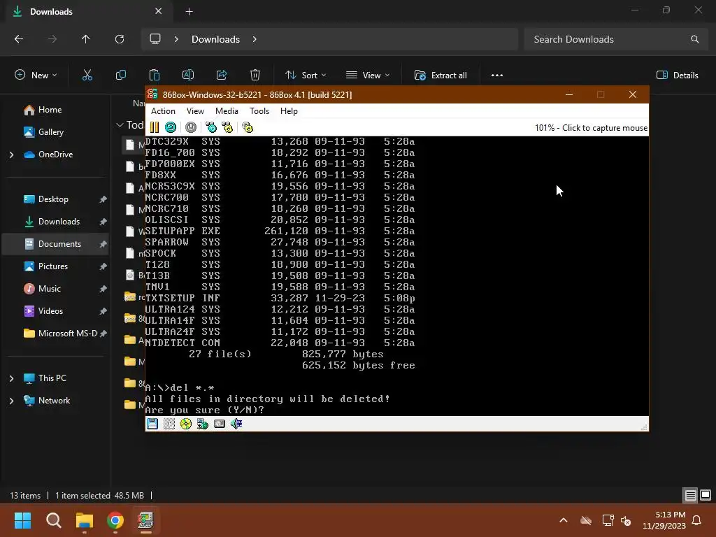716x537 pixels.
Task: Click Rename icon in Explorer toolbar
Action: tap(187, 76)
